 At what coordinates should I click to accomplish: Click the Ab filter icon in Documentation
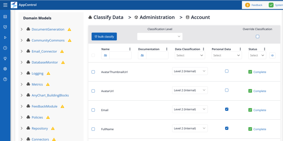tap(142, 55)
